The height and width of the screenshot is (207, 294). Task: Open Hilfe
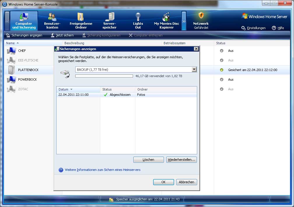[278, 28]
